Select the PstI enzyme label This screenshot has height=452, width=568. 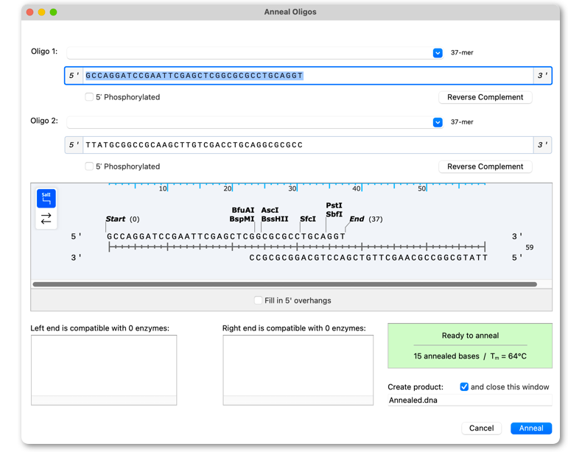[334, 205]
